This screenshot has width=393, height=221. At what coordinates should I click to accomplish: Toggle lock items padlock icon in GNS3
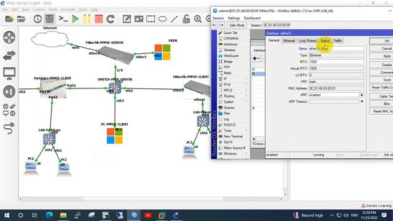pyautogui.click(x=186, y=19)
